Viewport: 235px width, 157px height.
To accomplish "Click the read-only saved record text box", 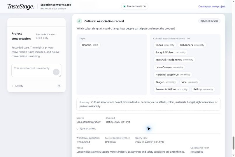I will 36,70.
